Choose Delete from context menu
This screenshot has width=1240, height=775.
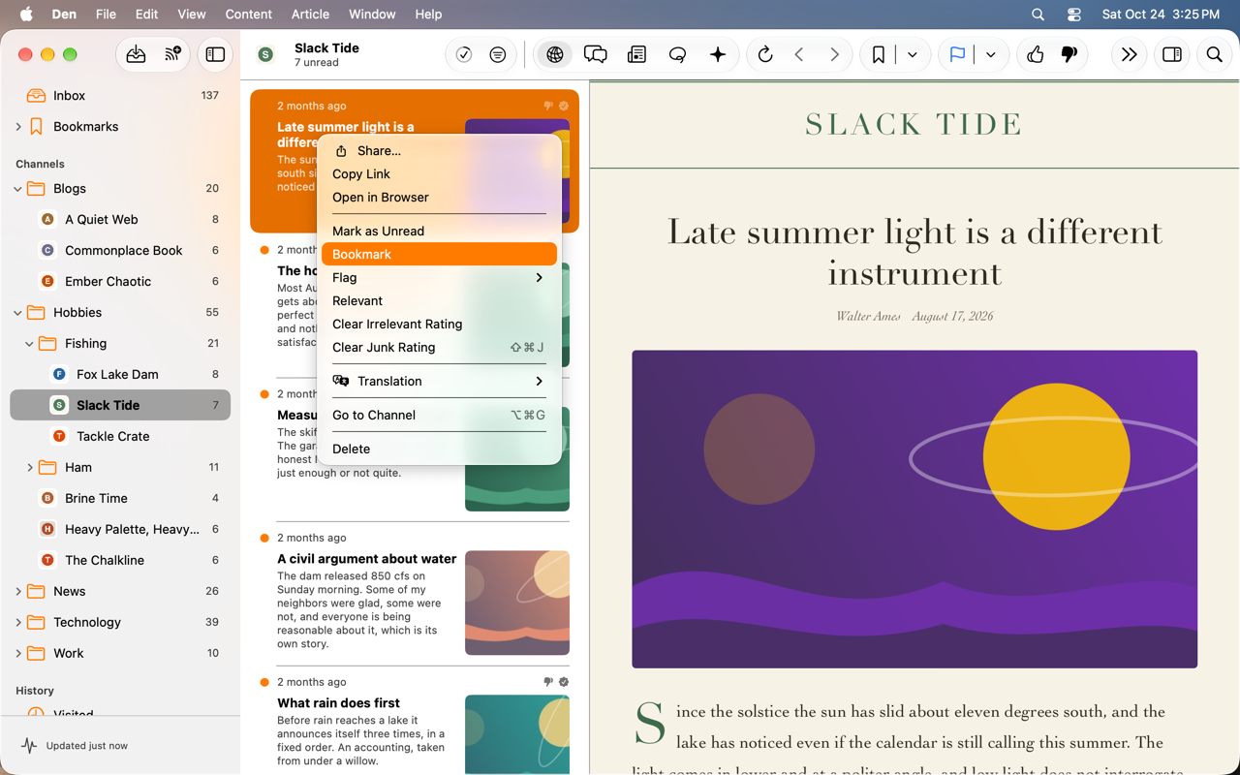point(440,449)
